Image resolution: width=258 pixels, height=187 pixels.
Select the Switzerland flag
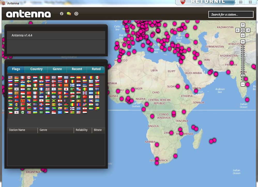(84, 77)
